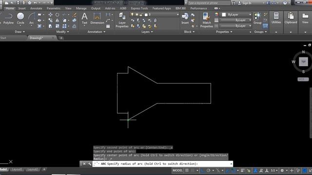The width and height of the screenshot is (312, 175).
Task: Click the Rotate tool in Modify panel
Action: pos(58,15)
